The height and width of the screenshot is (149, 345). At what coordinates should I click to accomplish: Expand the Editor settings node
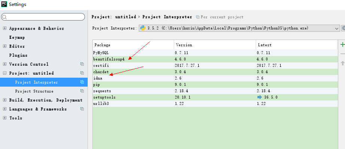pos(4,46)
